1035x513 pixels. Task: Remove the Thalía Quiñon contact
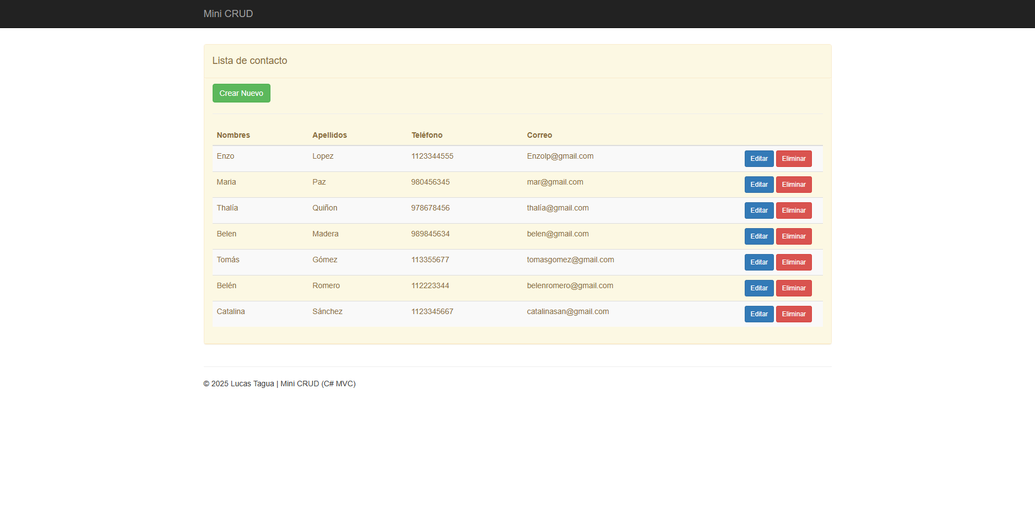[x=793, y=210]
